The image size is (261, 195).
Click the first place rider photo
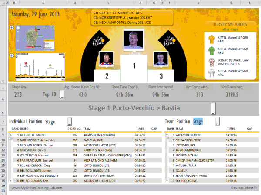[134, 40]
